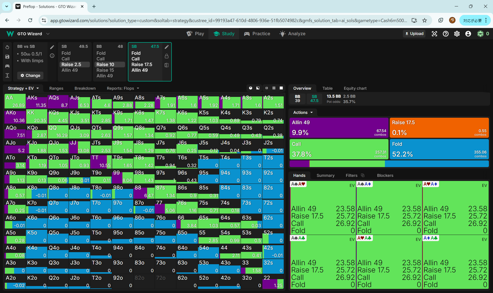Click the purple Allin 49 action box
Screen dimensions: 493x293
[338, 128]
